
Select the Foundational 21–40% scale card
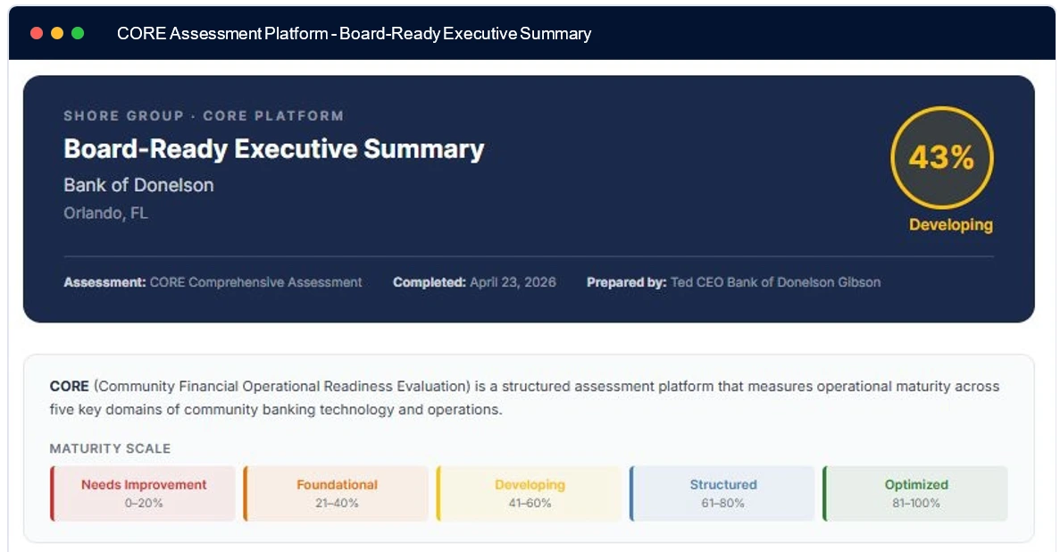pyautogui.click(x=336, y=494)
